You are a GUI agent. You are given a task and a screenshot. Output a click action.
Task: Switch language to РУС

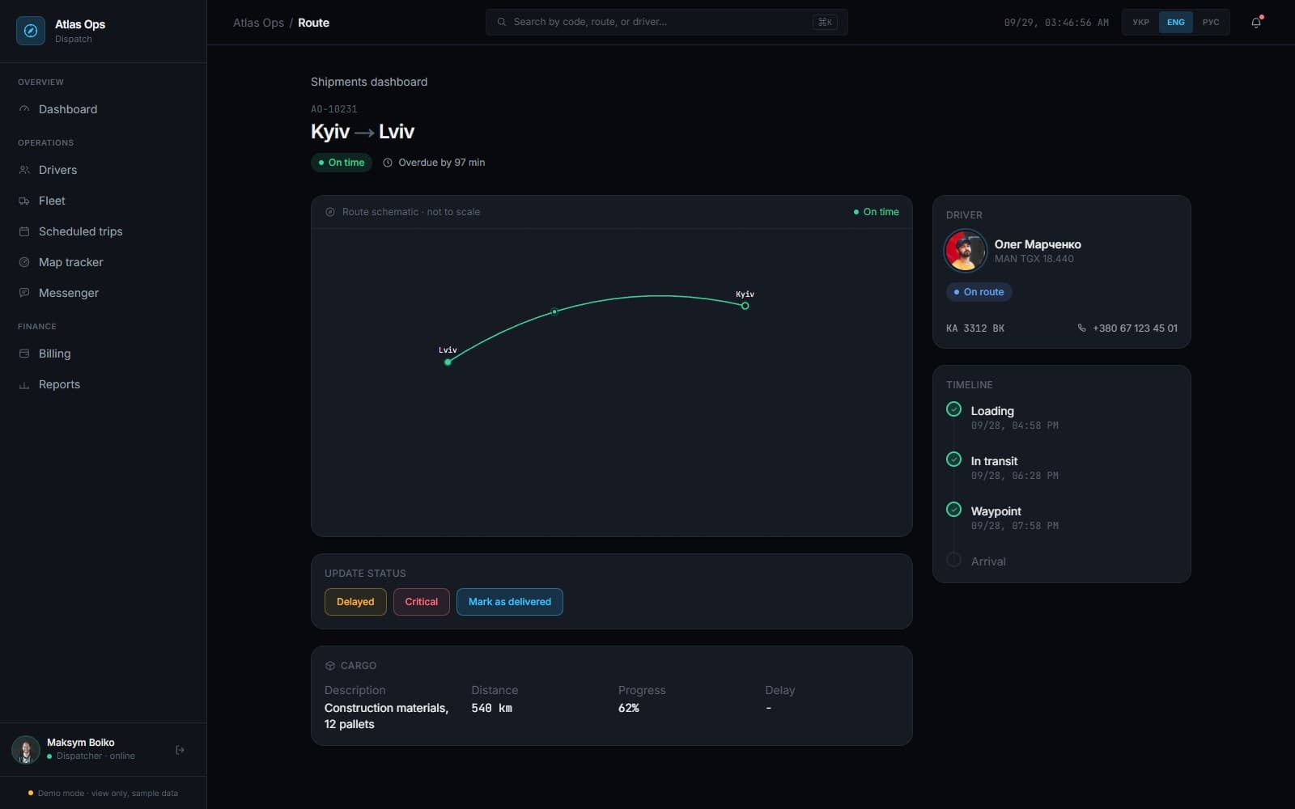[x=1211, y=23]
